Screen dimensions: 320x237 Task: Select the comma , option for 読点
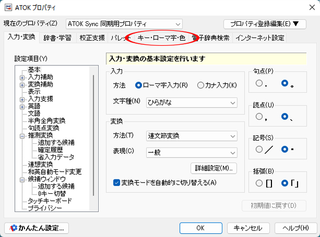(259, 117)
